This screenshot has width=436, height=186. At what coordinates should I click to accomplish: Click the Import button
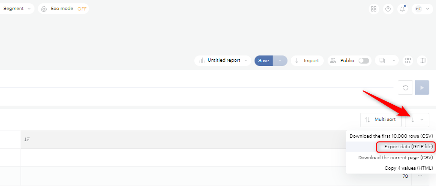(x=307, y=60)
